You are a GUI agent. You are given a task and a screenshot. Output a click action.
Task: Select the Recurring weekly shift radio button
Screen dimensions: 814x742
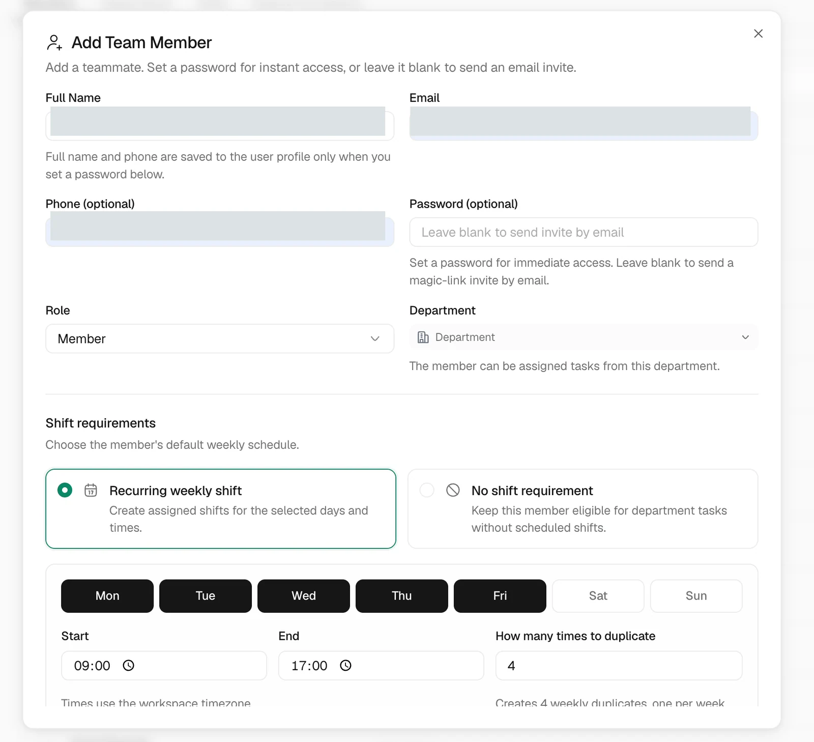65,490
